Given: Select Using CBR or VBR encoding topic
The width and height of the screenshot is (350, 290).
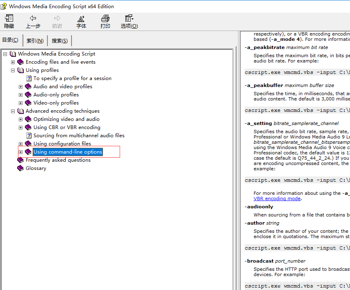Looking at the screenshot, I should (x=67, y=127).
